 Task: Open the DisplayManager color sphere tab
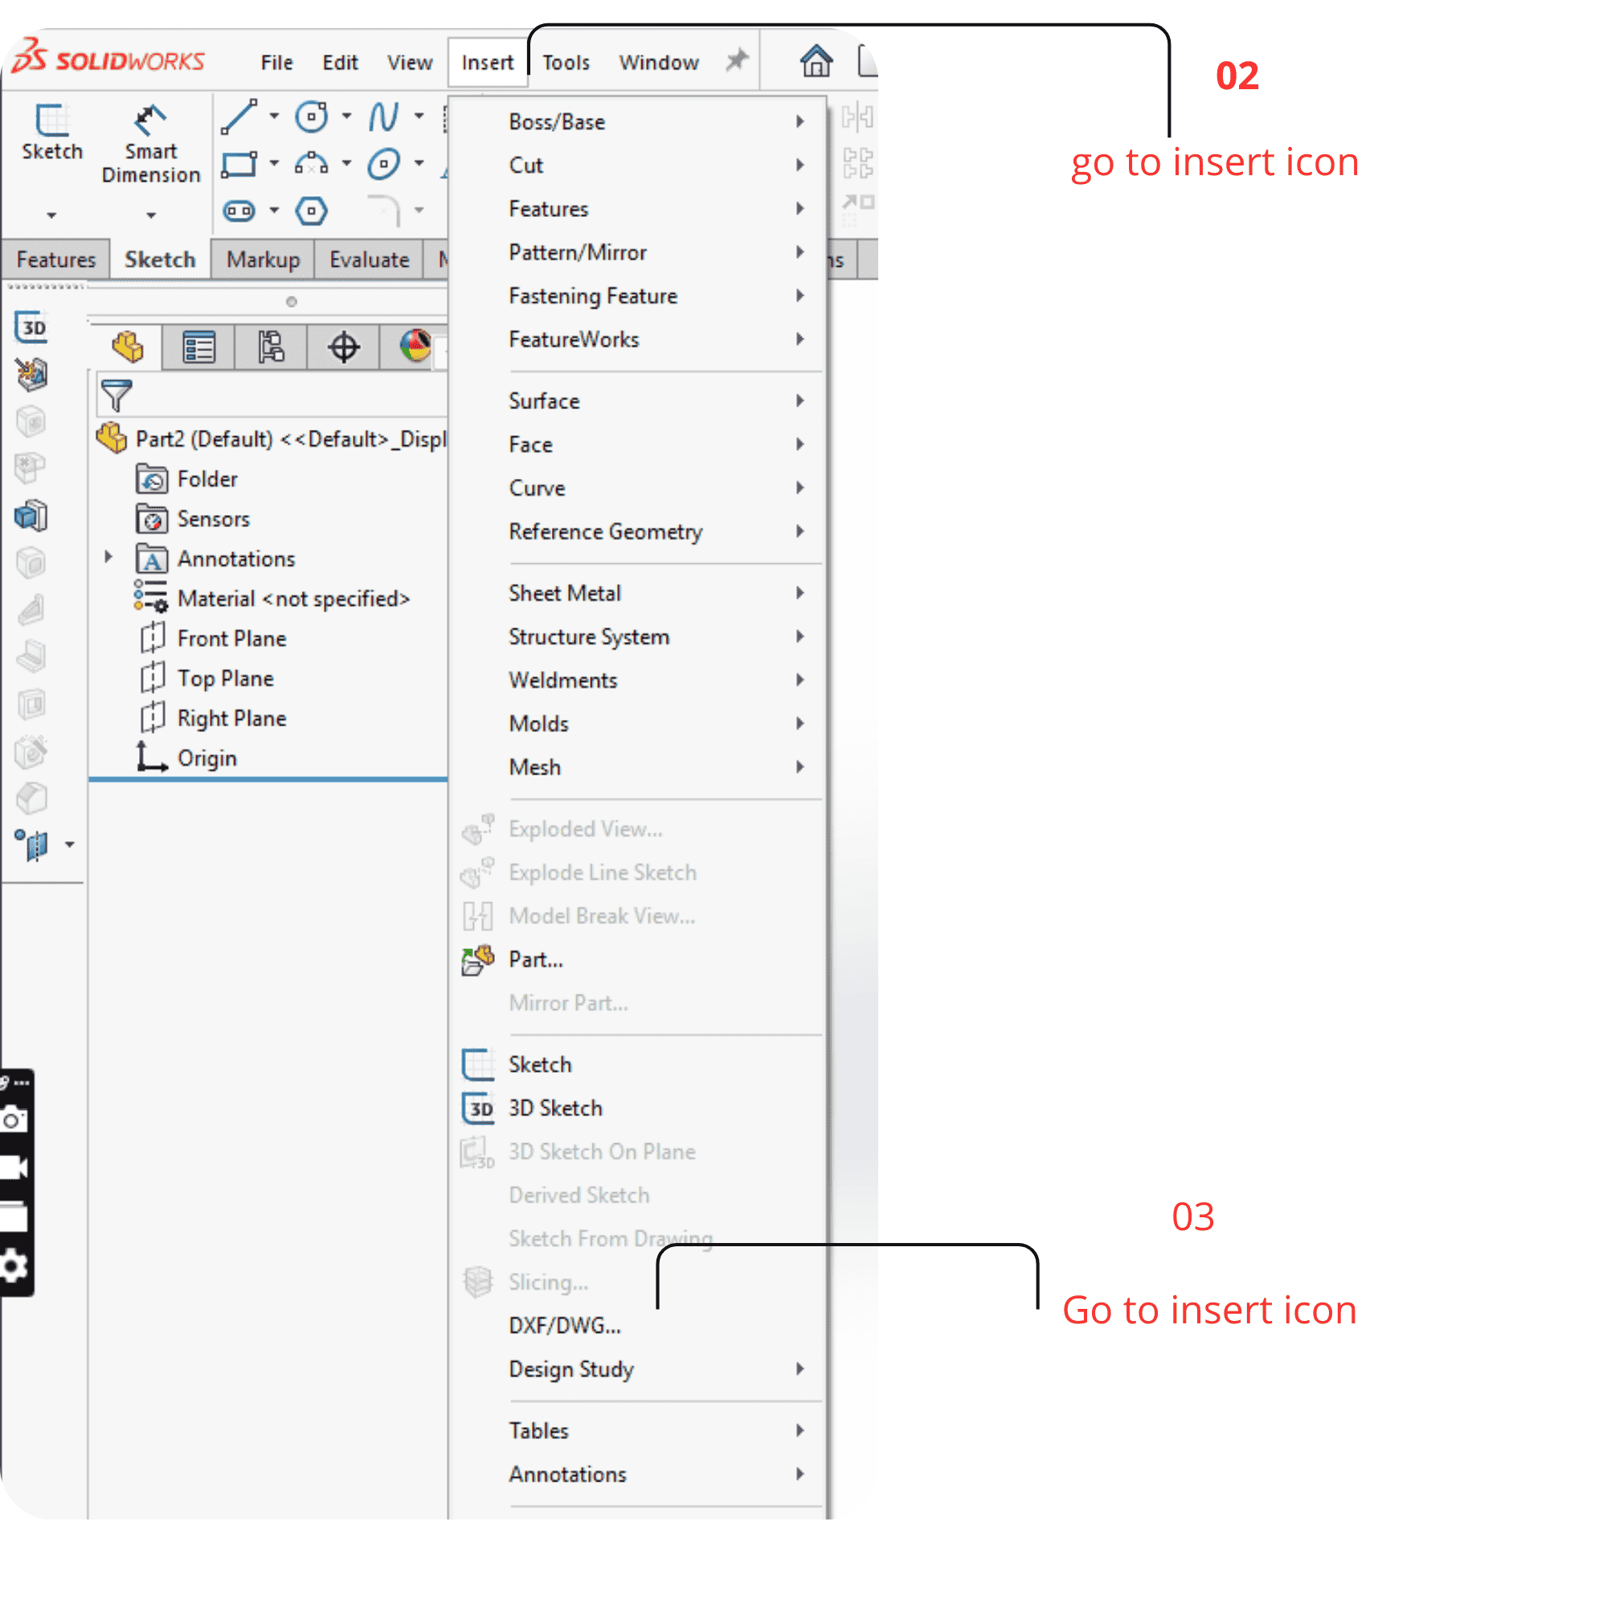pyautogui.click(x=415, y=347)
